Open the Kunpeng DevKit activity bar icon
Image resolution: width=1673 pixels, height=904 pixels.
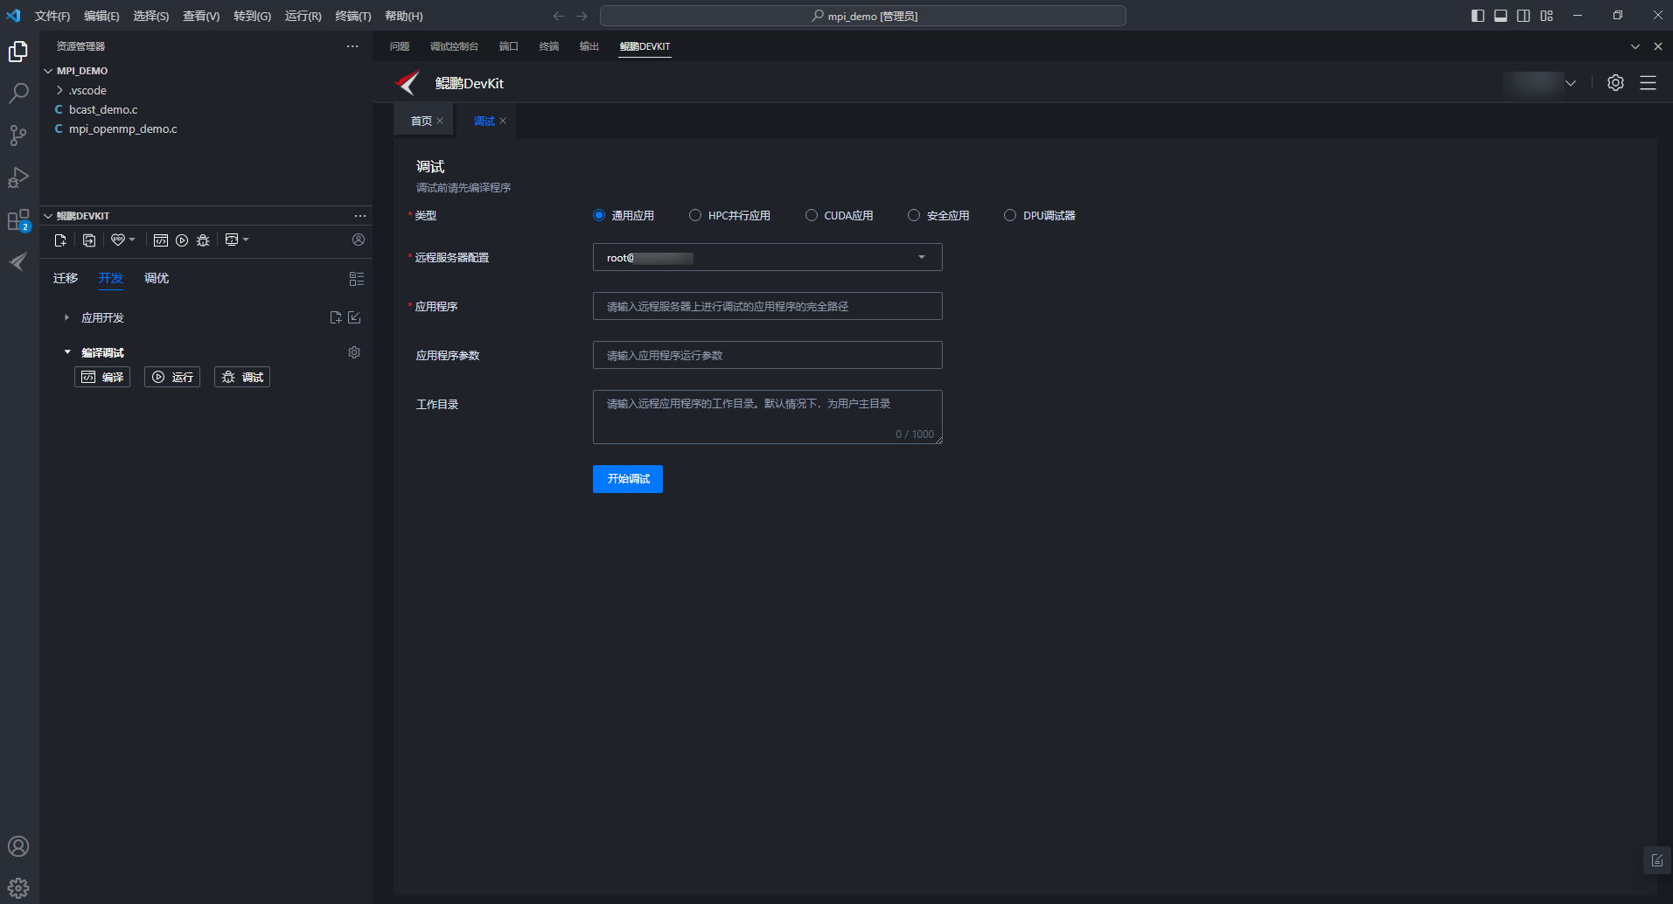coord(18,261)
